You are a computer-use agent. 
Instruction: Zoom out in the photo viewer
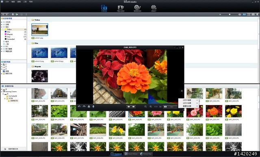click(145, 107)
